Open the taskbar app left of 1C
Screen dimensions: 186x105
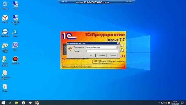(30, 103)
